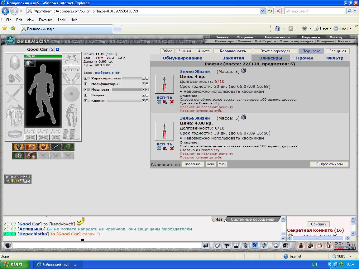Click the empty helmet equipment slot

click(x=15, y=63)
